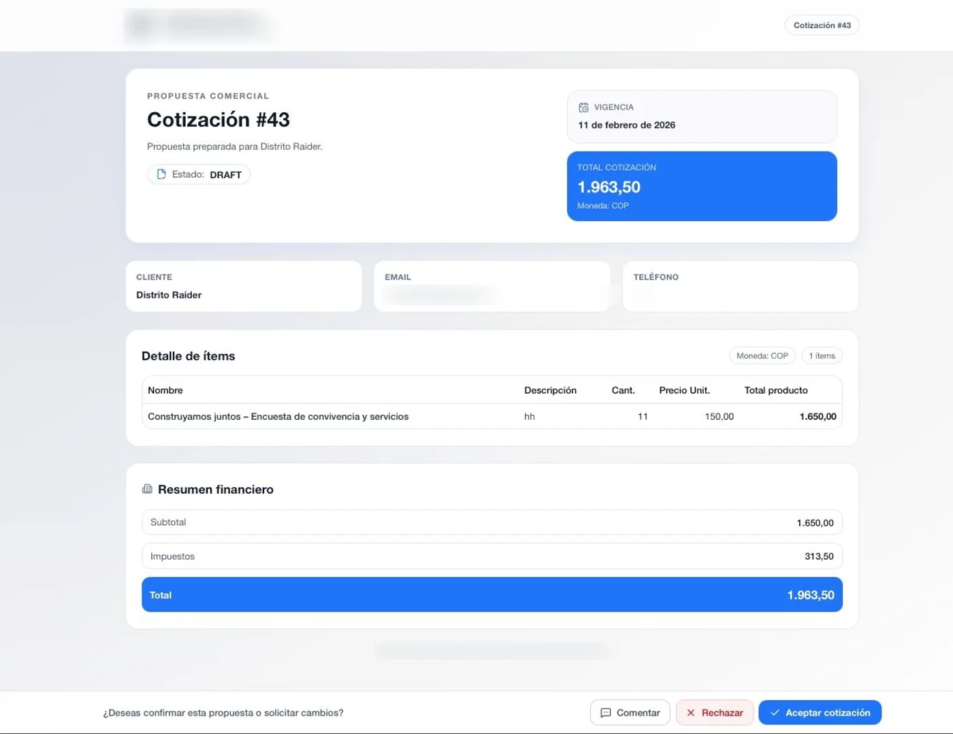The image size is (953, 734).
Task: Click the calendar icon beside VIGENCIA
Action: point(583,107)
